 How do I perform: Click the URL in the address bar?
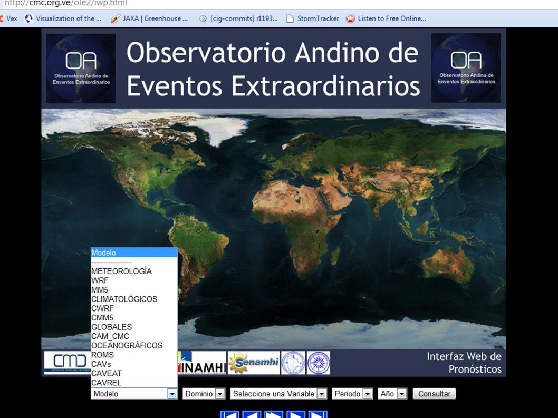click(x=66, y=3)
